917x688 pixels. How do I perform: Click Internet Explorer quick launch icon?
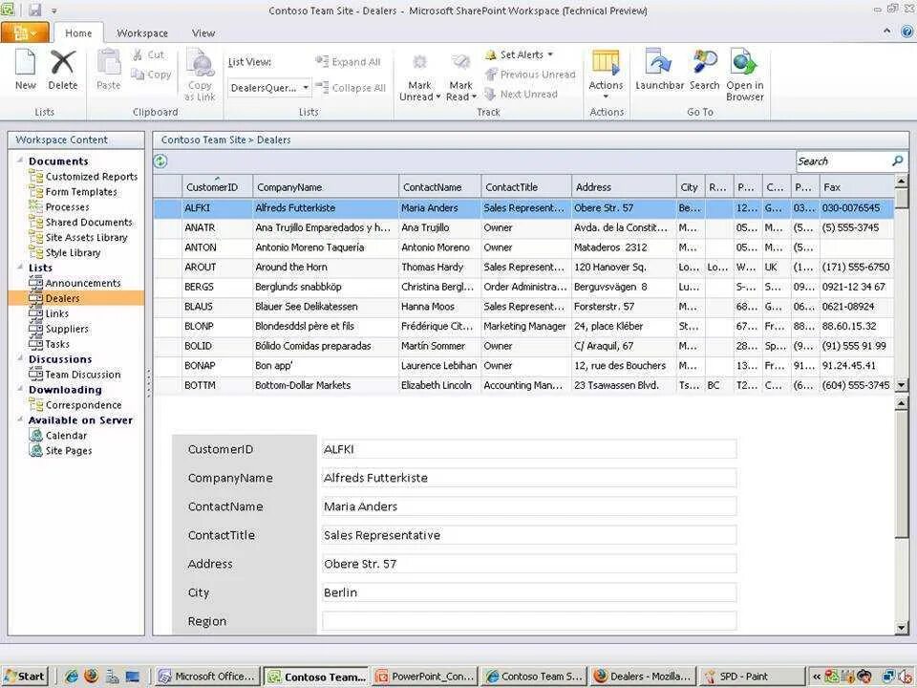(72, 677)
